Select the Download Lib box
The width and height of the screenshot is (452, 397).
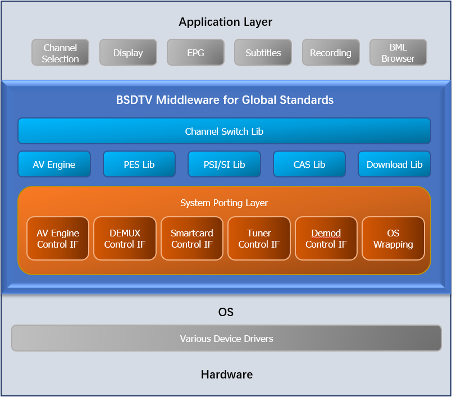(394, 165)
